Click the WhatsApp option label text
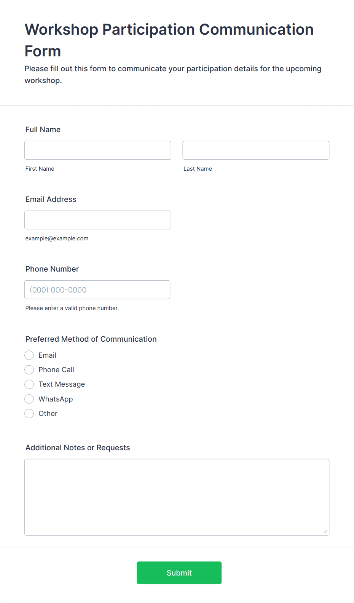This screenshot has height=603, width=354. [56, 399]
